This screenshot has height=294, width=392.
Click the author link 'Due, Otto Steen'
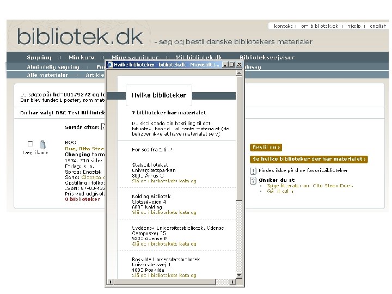tap(84, 149)
